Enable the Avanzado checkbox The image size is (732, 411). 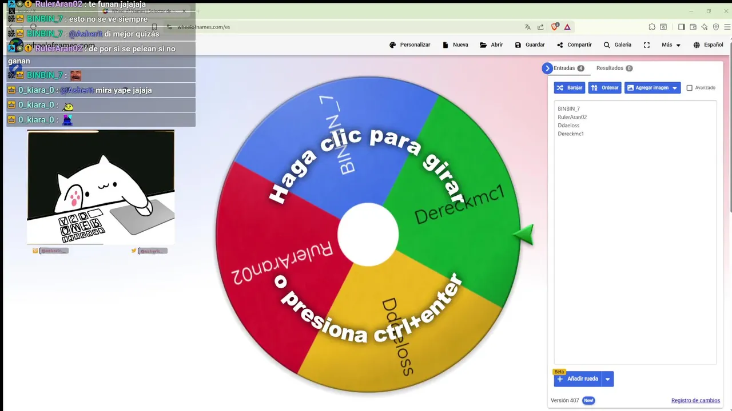tap(689, 88)
